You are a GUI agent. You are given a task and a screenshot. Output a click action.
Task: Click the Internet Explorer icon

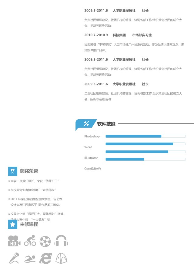pyautogui.click(x=45, y=258)
